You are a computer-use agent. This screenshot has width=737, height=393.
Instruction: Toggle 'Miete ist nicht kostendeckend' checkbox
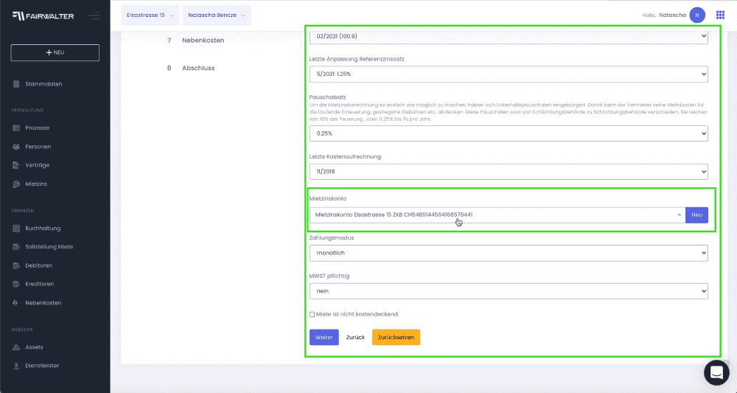tap(312, 314)
